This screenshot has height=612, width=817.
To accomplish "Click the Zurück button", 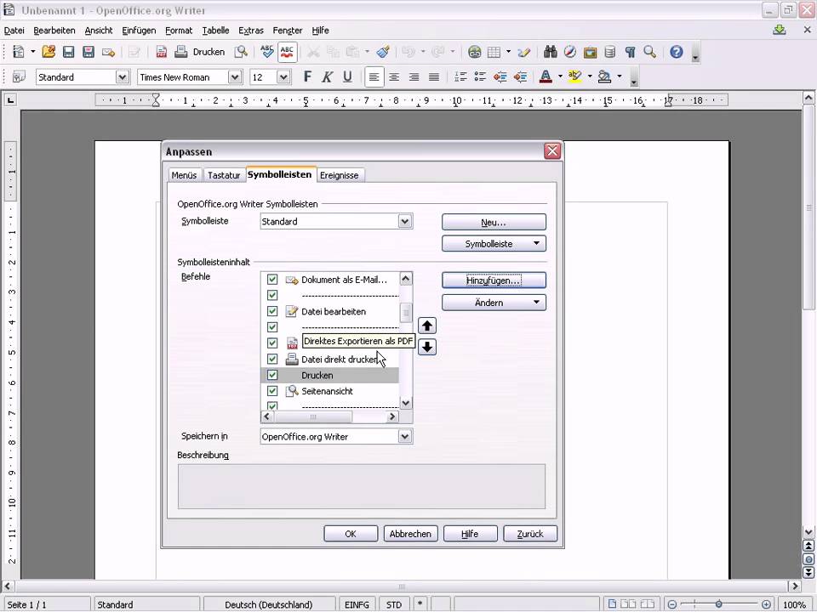I will pyautogui.click(x=530, y=534).
